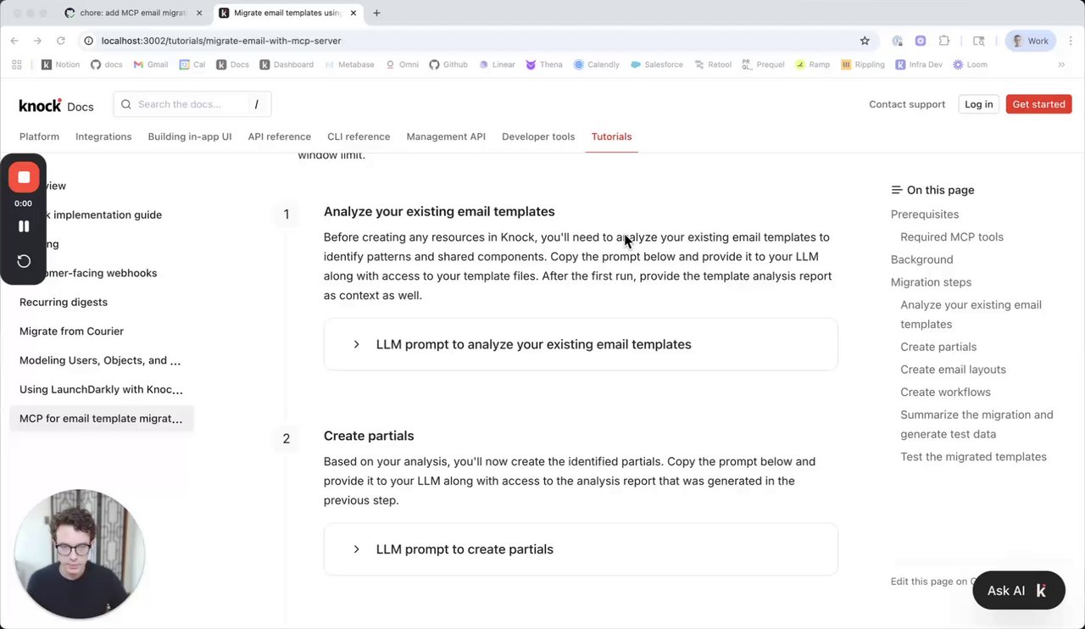Open the Rippling bookmark
Viewport: 1085px width, 629px height.
[x=864, y=64]
